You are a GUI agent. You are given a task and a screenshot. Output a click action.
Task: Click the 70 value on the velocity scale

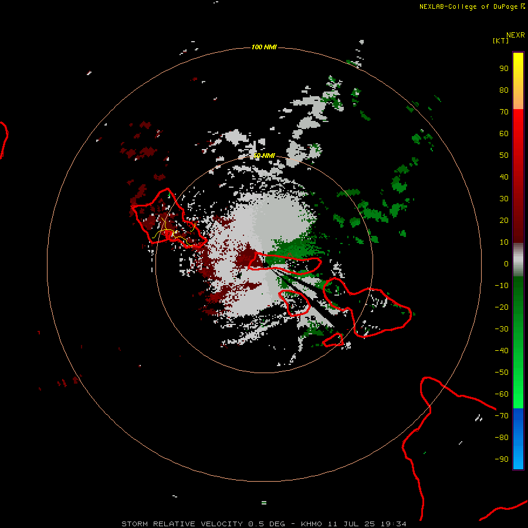[504, 112]
